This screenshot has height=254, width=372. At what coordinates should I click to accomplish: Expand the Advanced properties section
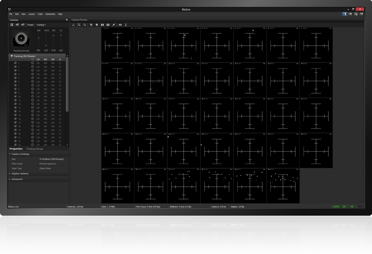coord(17,179)
